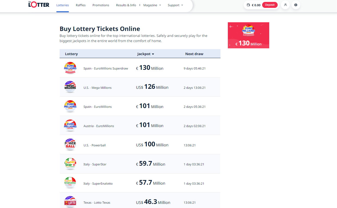Click the EuroMillions 130 Million banner
Screen dimensions: 337x208
tap(248, 35)
